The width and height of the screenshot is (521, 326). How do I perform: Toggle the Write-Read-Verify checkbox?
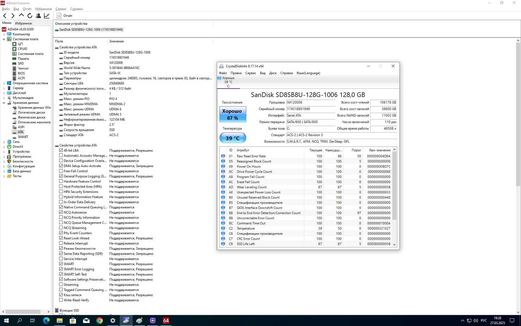tap(61, 300)
